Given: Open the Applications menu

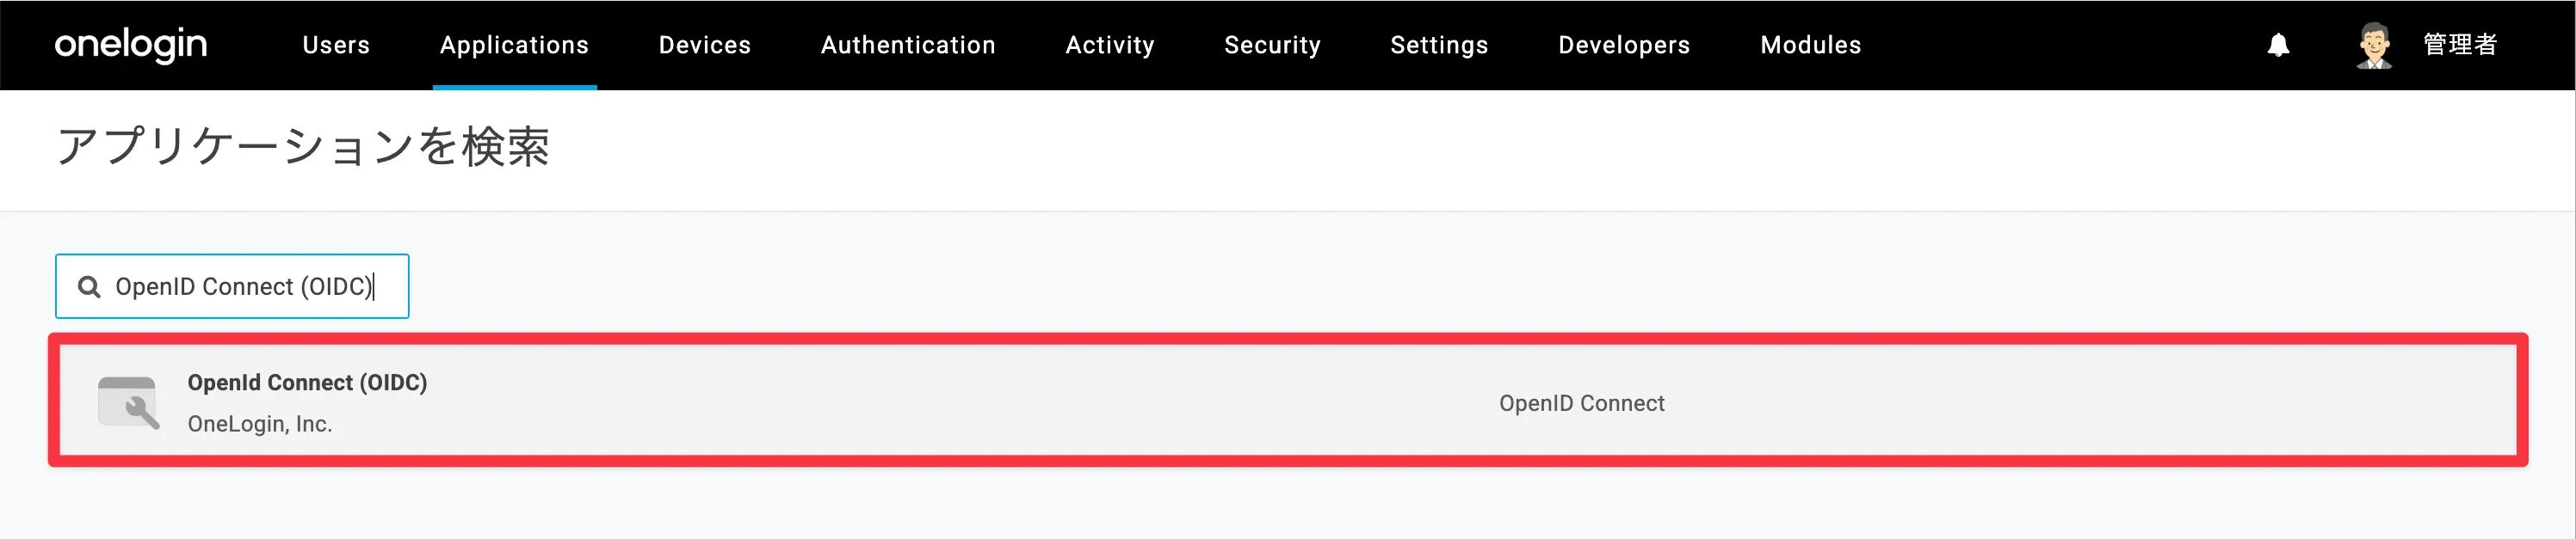Looking at the screenshot, I should tap(514, 45).
